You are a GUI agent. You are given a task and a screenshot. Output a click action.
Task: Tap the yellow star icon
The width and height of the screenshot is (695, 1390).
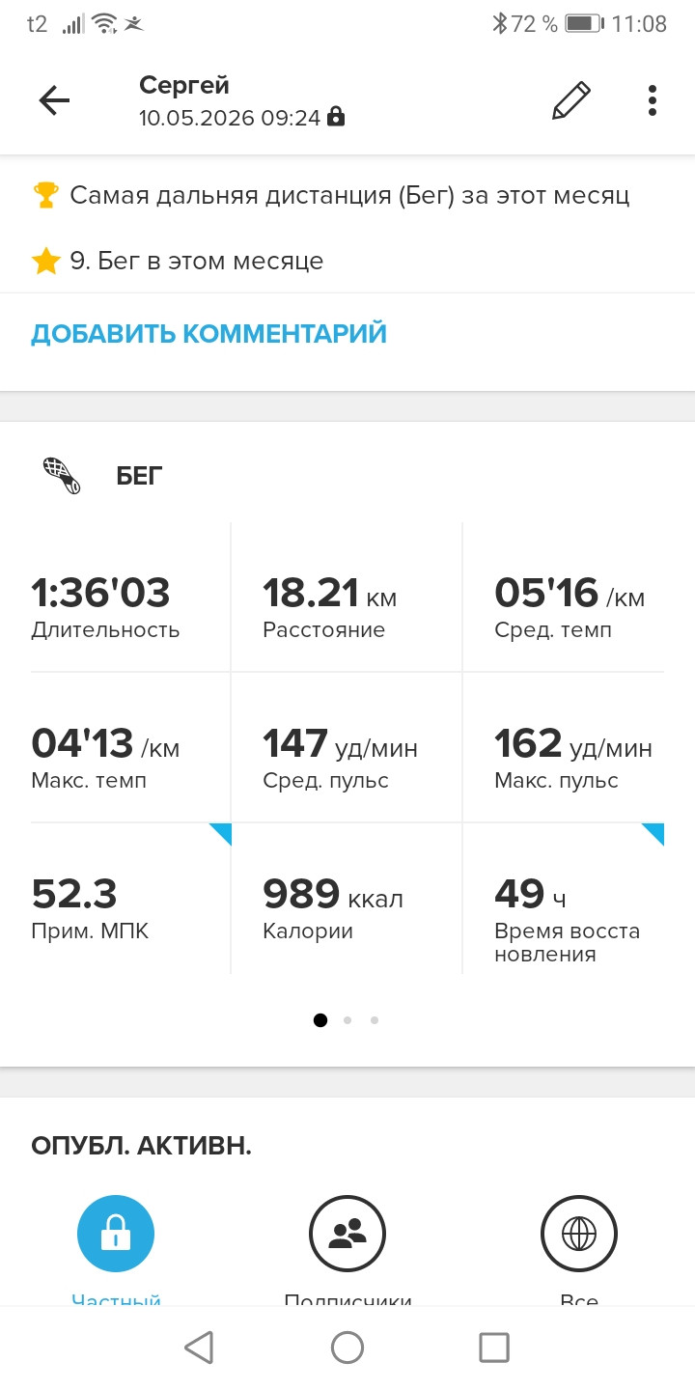click(x=45, y=261)
